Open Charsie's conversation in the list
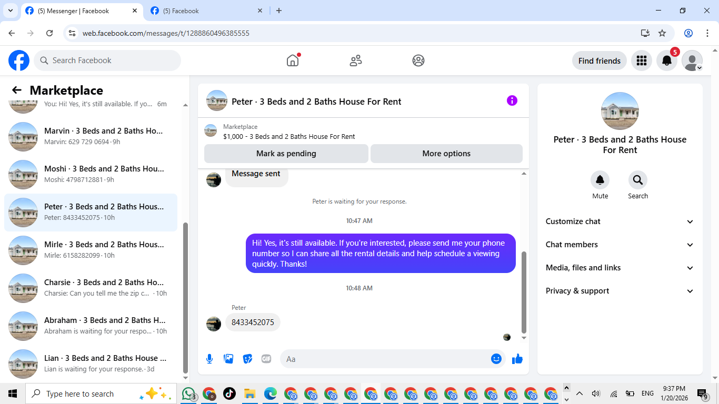This screenshot has height=404, width=719. coord(91,288)
